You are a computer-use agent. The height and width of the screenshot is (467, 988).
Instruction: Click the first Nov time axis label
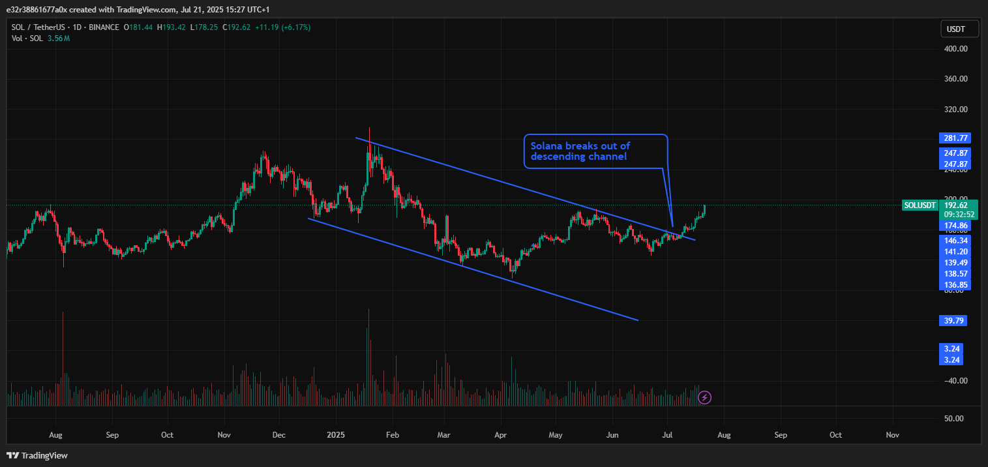[224, 434]
